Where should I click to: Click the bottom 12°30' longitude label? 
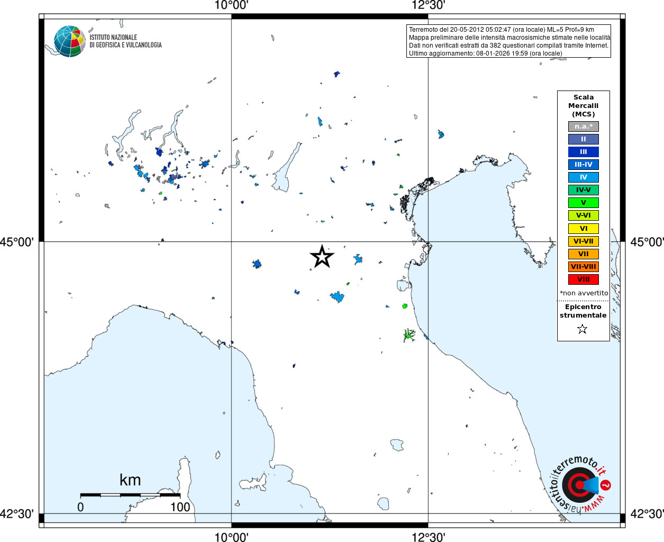428,537
